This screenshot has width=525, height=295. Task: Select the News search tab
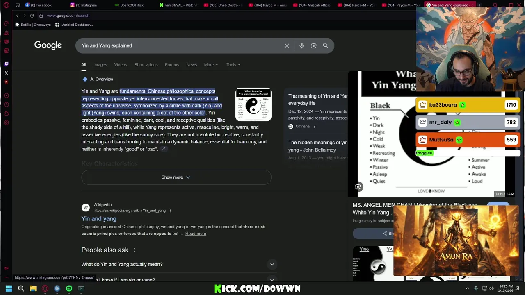click(x=192, y=65)
